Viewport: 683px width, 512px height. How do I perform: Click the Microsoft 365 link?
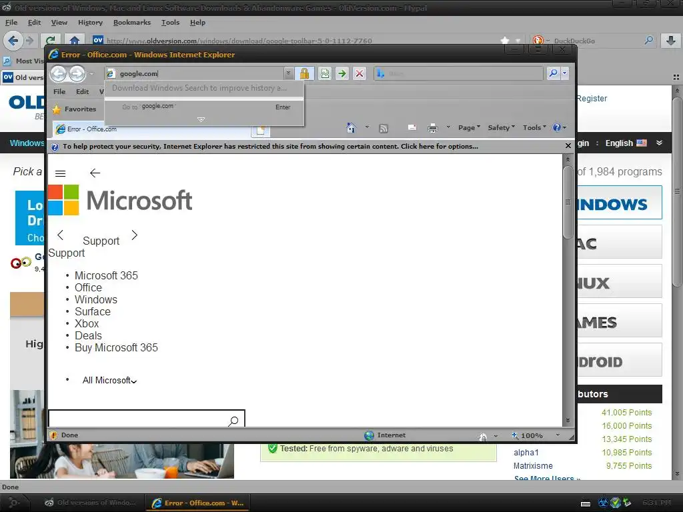tap(106, 275)
